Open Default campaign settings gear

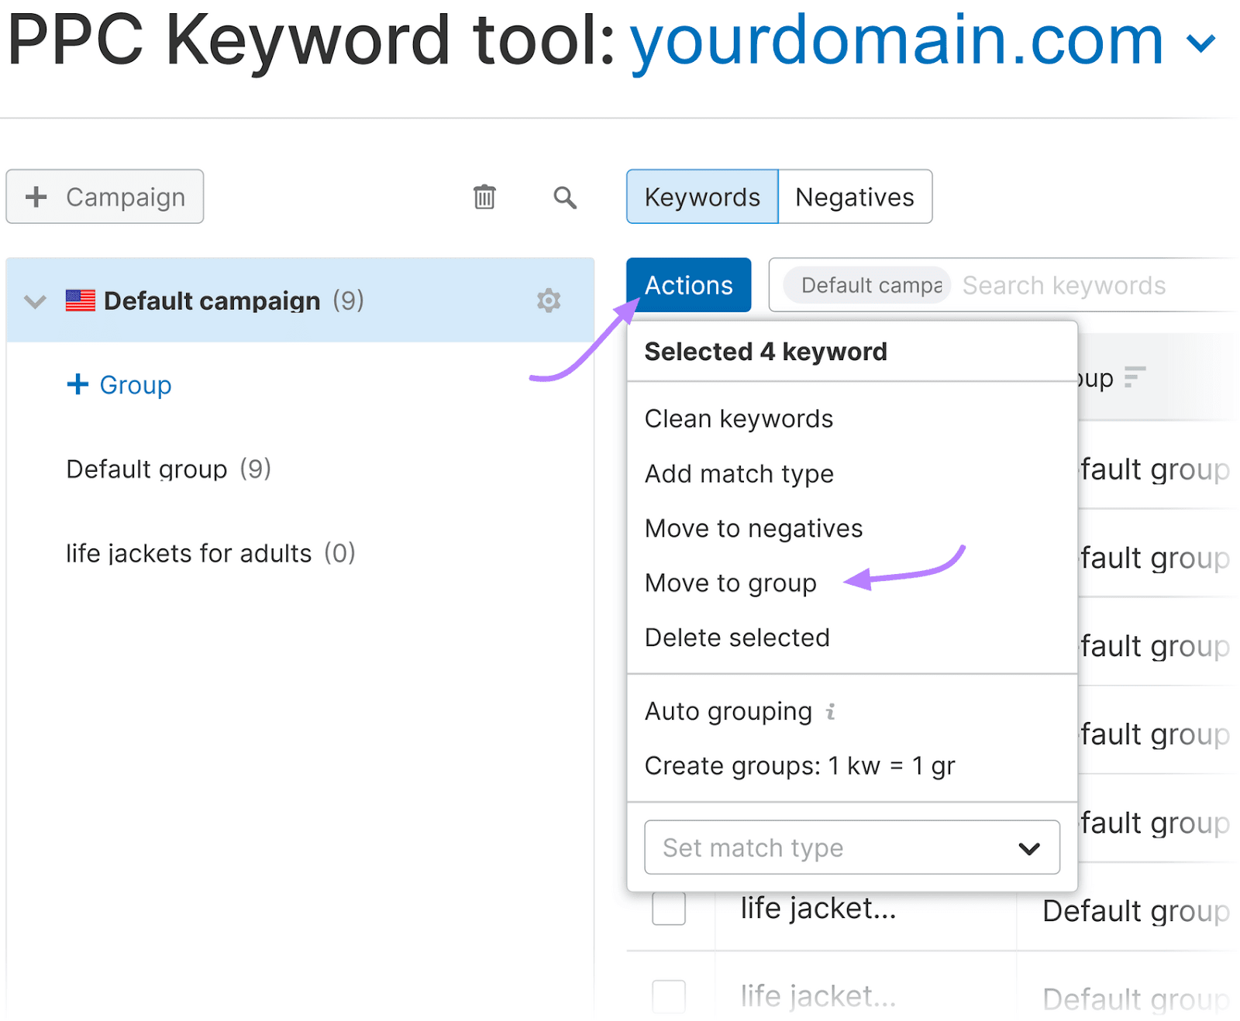(x=549, y=301)
